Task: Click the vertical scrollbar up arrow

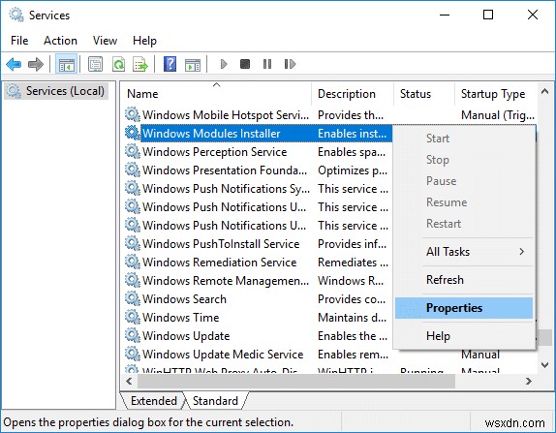Action: [545, 91]
